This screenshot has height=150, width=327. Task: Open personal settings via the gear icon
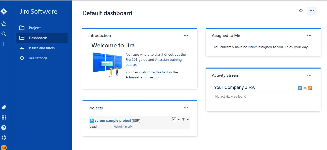[x=4, y=137]
